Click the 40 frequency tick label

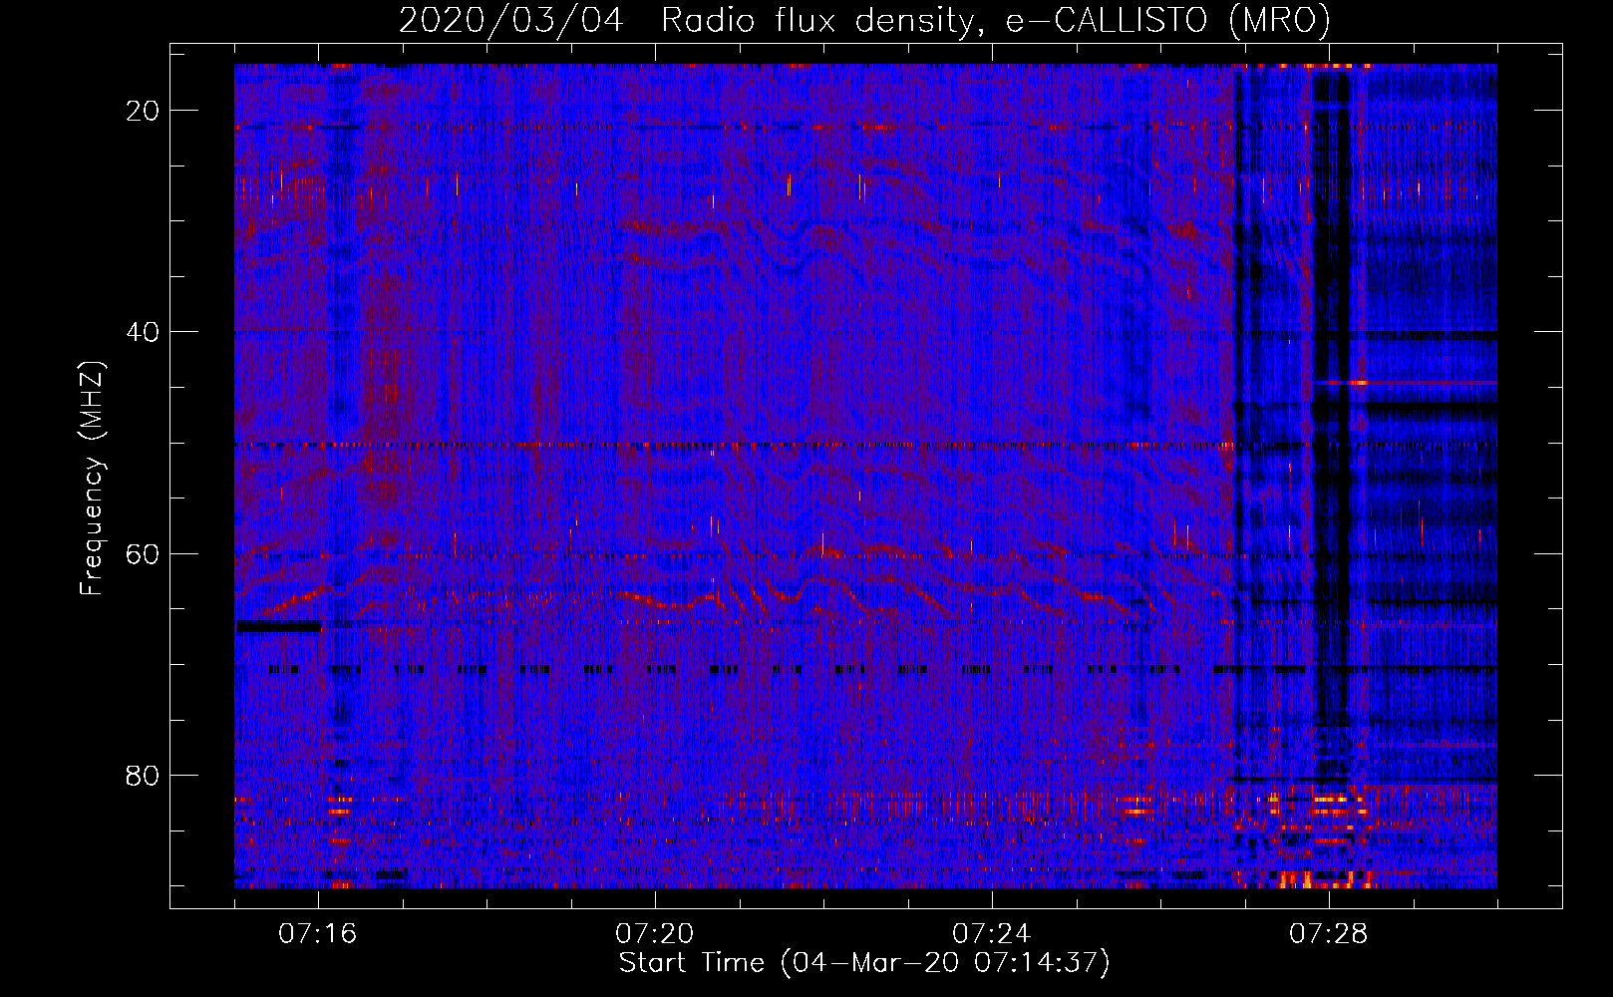pos(143,332)
